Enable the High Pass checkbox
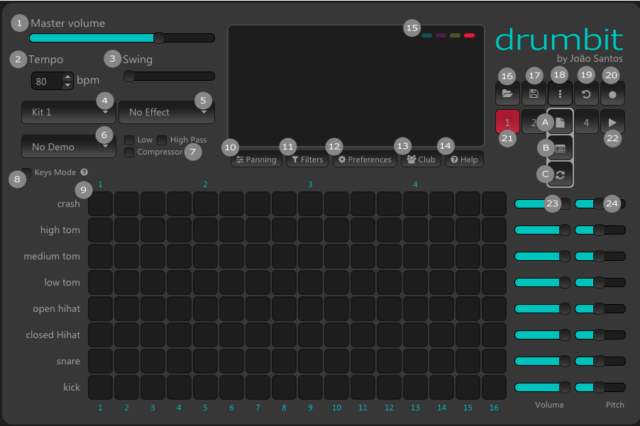This screenshot has height=426, width=640. click(x=162, y=140)
